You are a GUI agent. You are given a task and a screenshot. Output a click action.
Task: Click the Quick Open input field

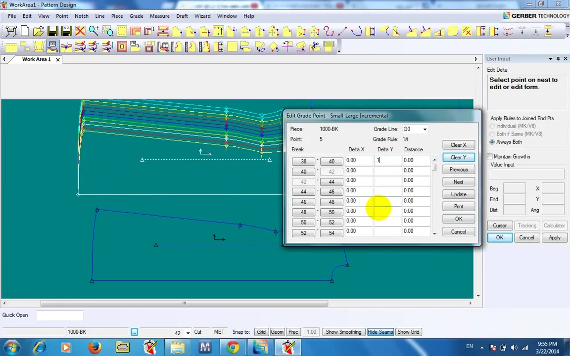pyautogui.click(x=59, y=315)
